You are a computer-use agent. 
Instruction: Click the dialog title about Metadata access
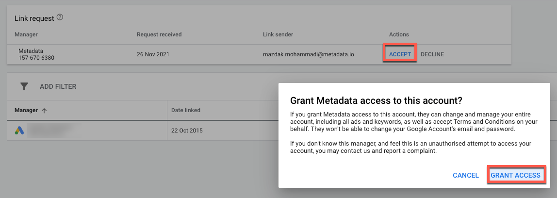376,100
